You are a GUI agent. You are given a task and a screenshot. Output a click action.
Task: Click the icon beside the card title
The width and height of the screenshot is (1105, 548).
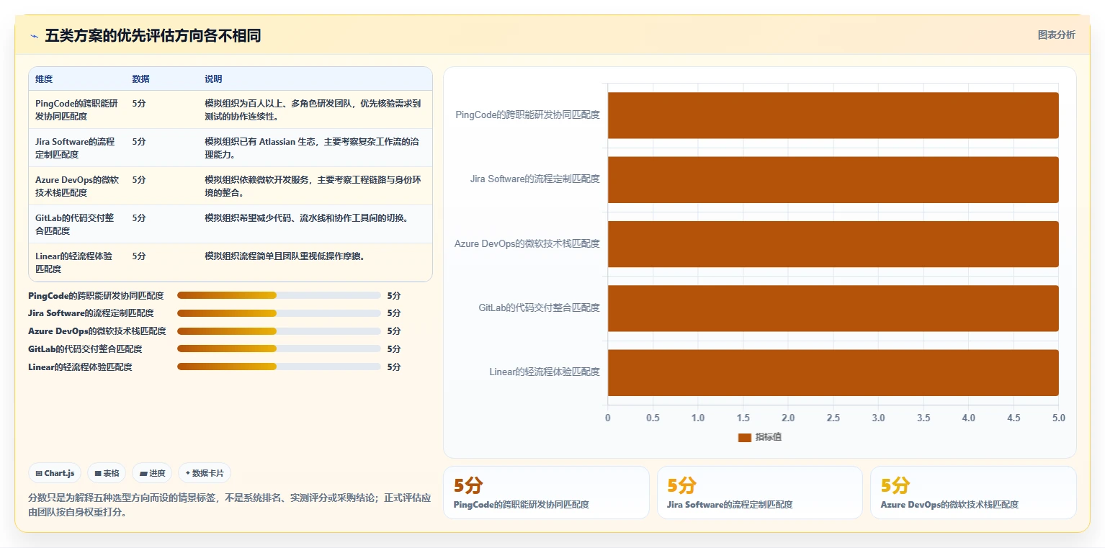coord(34,36)
